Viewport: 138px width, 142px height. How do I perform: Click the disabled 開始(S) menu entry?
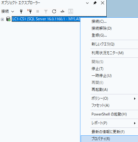[x=109, y=62]
